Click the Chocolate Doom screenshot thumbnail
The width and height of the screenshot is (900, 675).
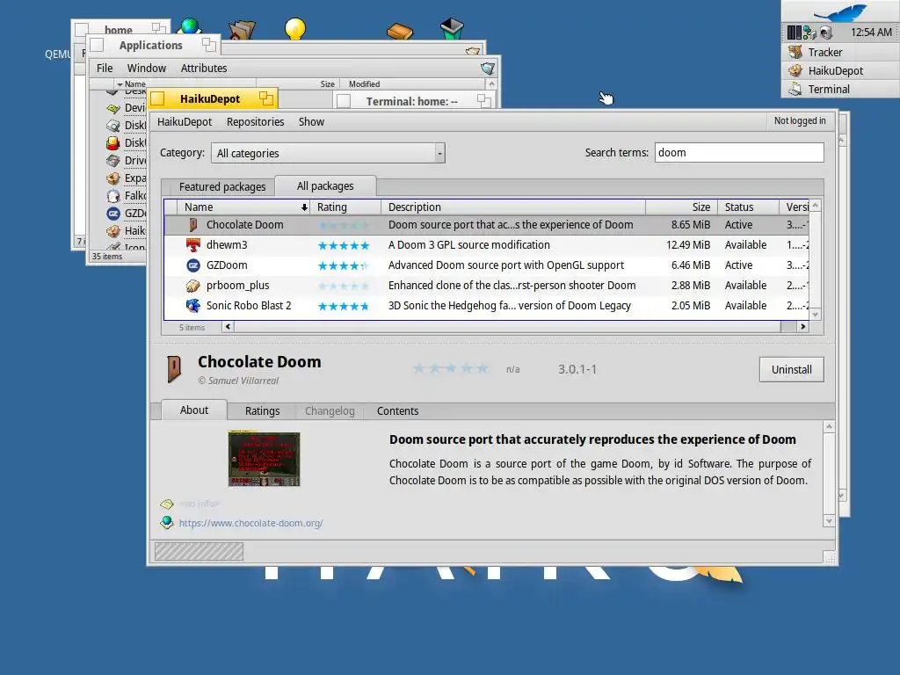click(x=264, y=459)
